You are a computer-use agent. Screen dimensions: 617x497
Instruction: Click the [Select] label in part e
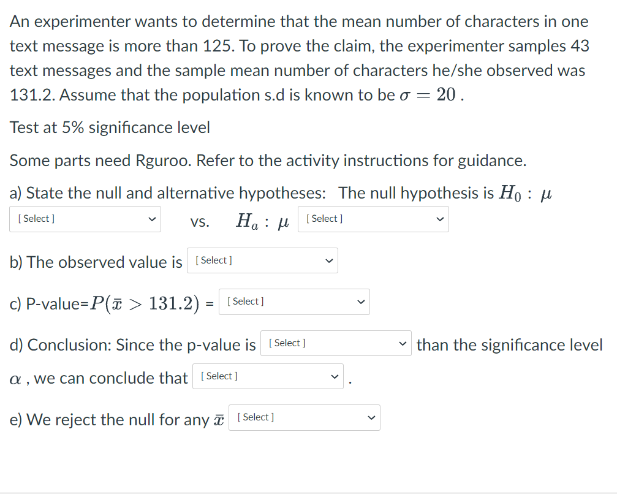[256, 417]
